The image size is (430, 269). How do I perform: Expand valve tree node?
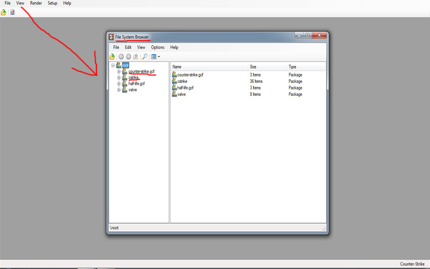pyautogui.click(x=119, y=90)
